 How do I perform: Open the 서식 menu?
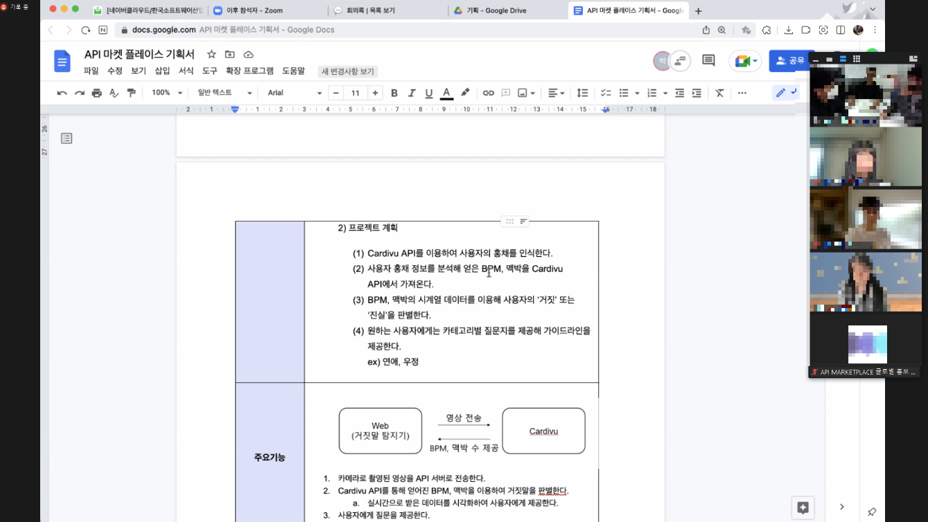click(186, 71)
